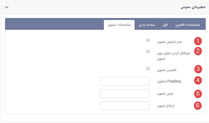
Task: Click the ارتفاع تصویر input field
Action: coord(125,106)
